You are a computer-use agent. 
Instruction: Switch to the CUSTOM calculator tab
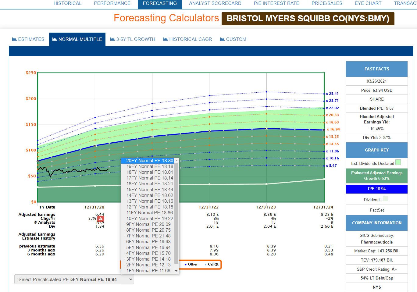233,39
